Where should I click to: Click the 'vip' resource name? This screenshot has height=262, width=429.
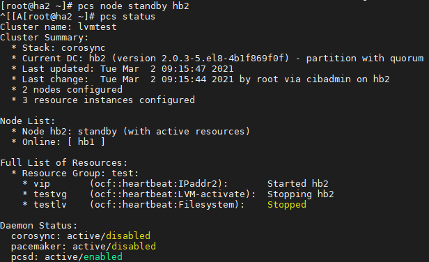(x=42, y=184)
